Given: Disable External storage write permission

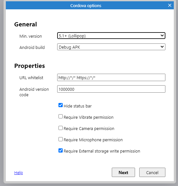Looking at the screenshot, I should coord(60,150).
